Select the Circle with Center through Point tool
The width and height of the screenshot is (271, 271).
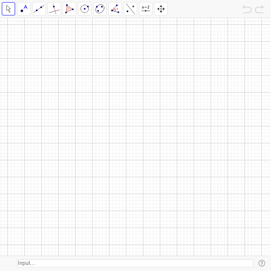point(85,8)
